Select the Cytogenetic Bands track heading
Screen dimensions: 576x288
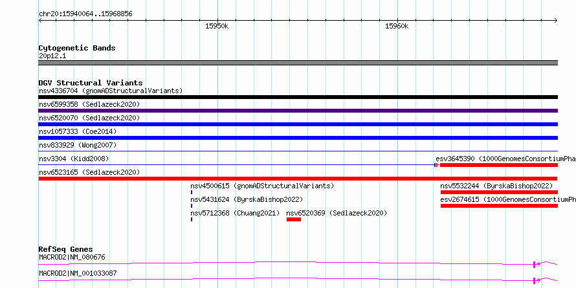[x=77, y=48]
